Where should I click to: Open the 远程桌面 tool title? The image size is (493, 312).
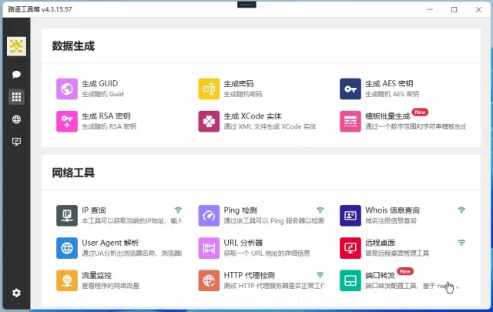(380, 243)
